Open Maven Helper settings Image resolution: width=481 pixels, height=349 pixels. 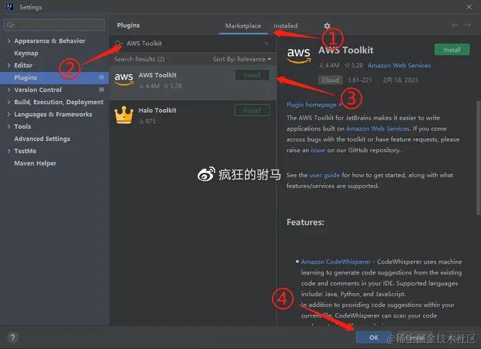tap(35, 163)
